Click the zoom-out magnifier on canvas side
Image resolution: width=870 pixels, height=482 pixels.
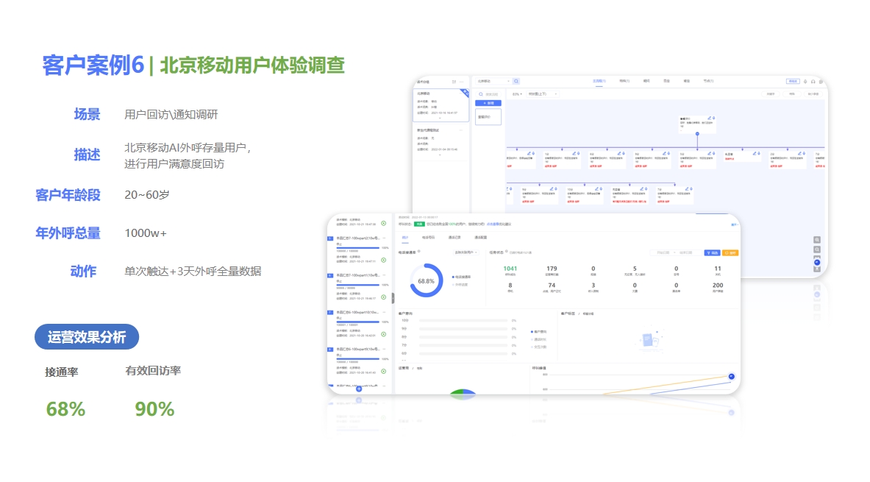point(817,250)
